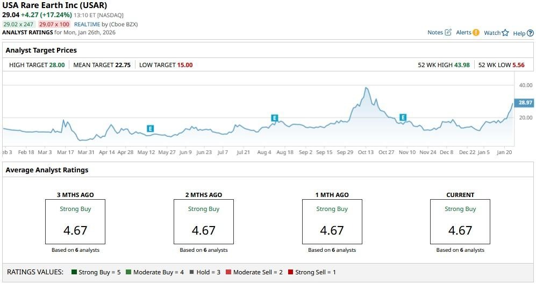Click the HIGH TARGET 28.00 value
Viewport: 536px width, 284px height.
pyautogui.click(x=57, y=65)
